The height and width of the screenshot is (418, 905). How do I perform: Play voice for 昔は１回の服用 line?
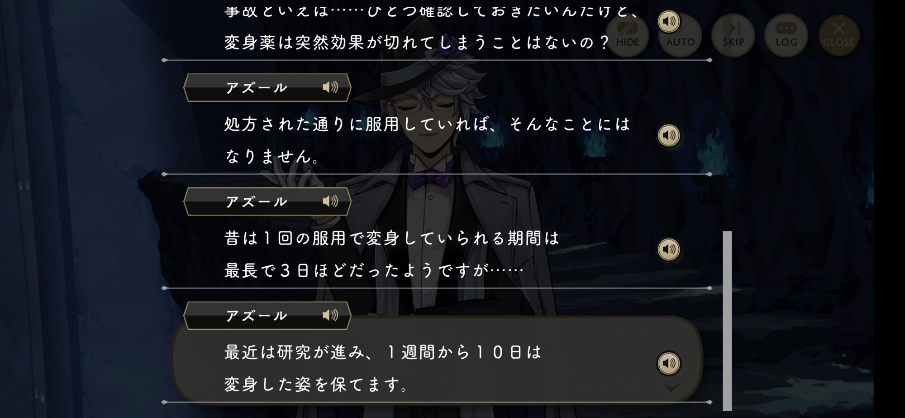668,249
